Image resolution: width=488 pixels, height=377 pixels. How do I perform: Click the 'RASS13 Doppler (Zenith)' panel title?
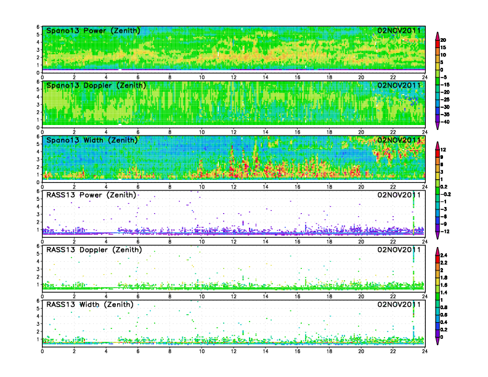pos(94,249)
